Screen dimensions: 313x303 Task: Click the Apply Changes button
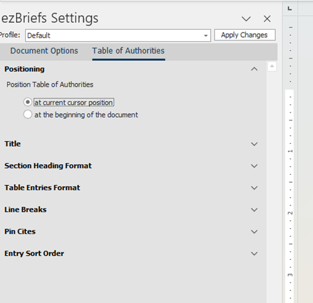(x=245, y=35)
